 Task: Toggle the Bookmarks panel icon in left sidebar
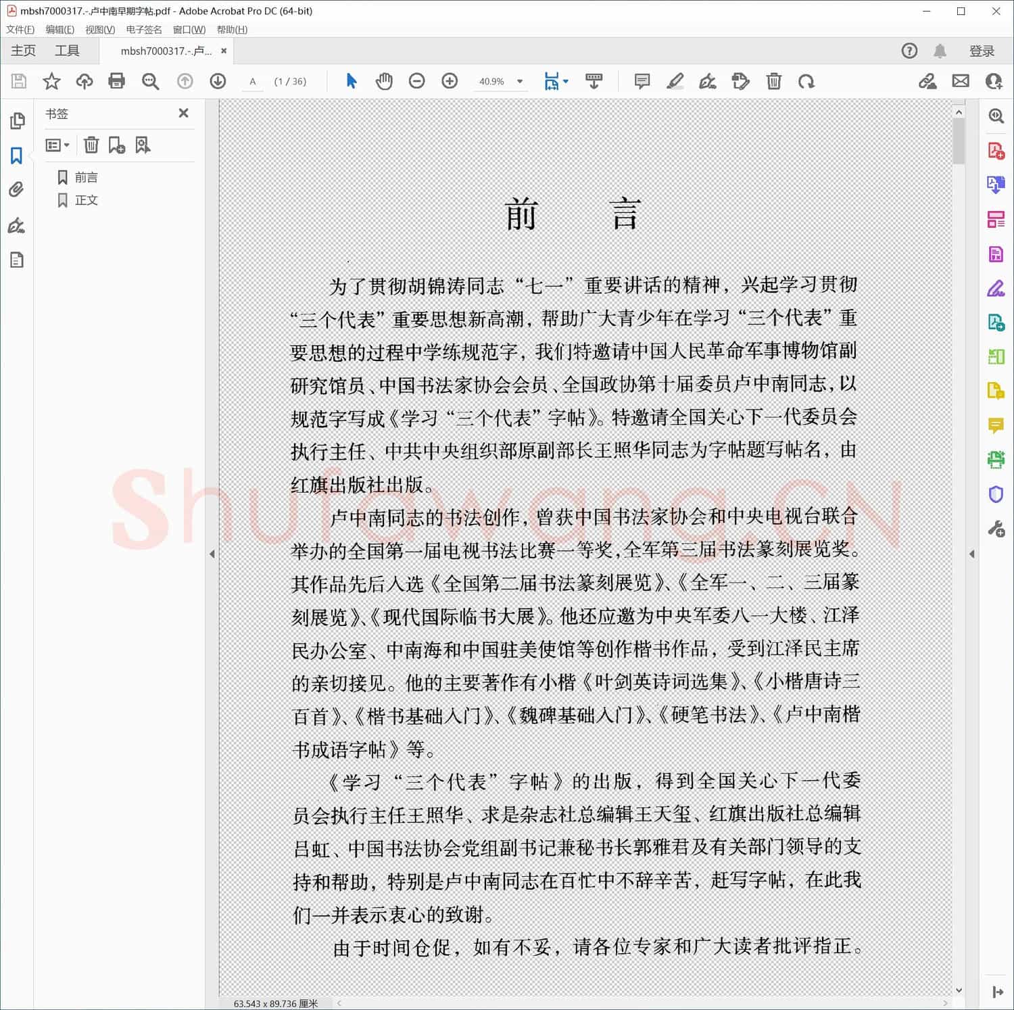[16, 155]
